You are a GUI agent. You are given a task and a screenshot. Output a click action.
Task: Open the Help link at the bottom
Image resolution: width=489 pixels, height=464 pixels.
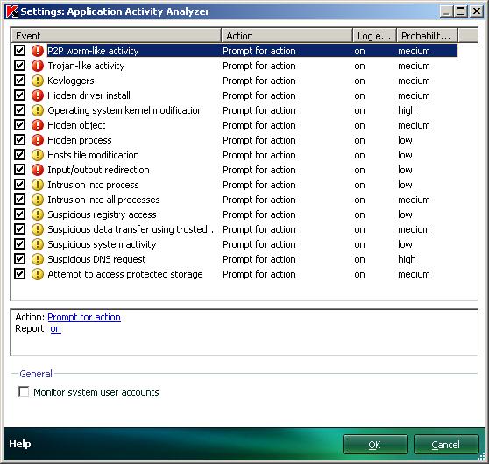(x=19, y=444)
